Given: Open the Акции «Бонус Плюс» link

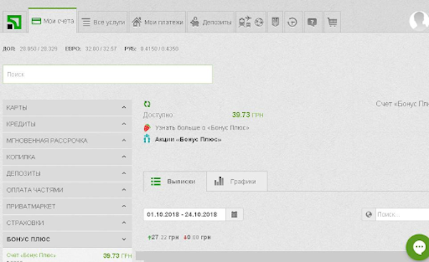Looking at the screenshot, I should (188, 139).
